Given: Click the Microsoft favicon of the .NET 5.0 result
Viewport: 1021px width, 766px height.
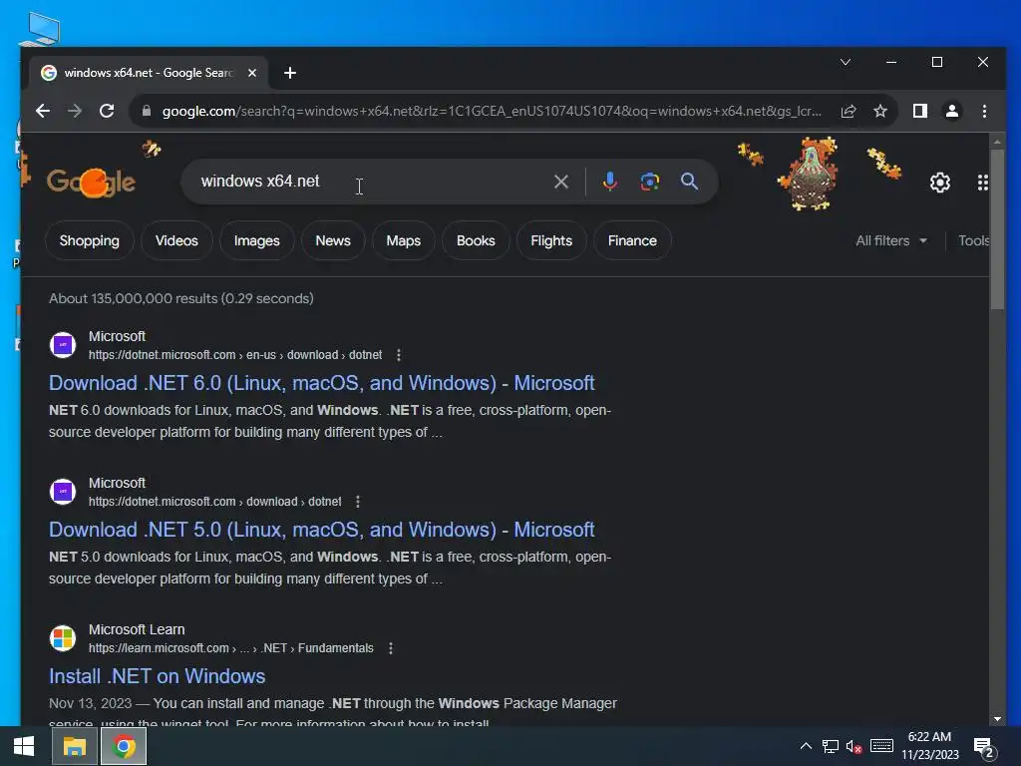Looking at the screenshot, I should click(x=63, y=491).
